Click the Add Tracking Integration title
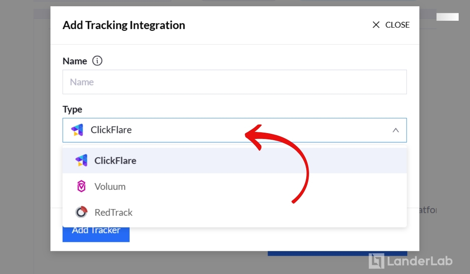 [x=124, y=25]
